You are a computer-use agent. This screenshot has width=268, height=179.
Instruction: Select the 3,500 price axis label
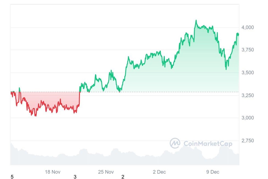tap(248, 73)
